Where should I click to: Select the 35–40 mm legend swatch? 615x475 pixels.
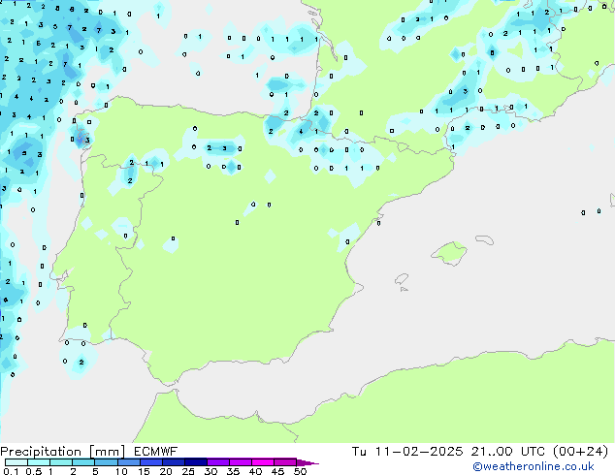tap(240, 462)
